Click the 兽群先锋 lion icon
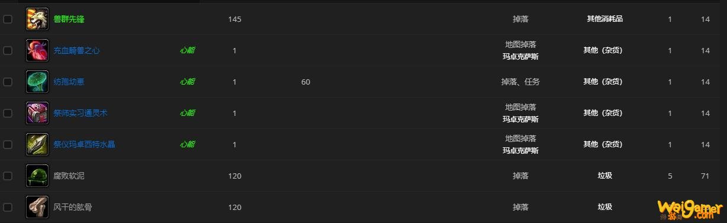 37,19
